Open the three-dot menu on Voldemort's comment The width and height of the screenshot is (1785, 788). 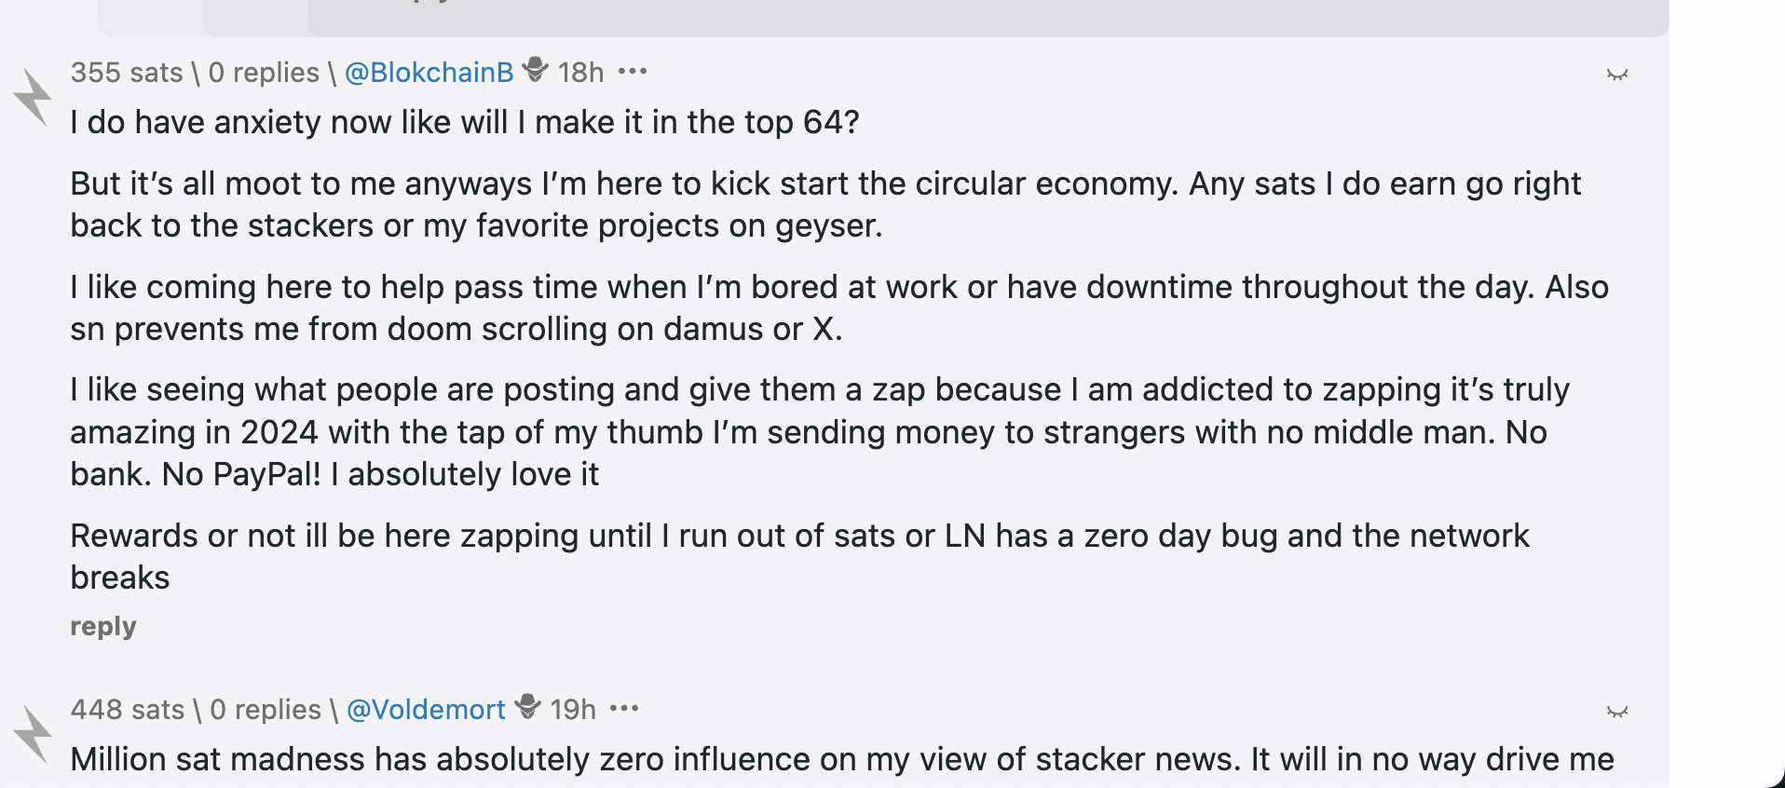click(624, 709)
